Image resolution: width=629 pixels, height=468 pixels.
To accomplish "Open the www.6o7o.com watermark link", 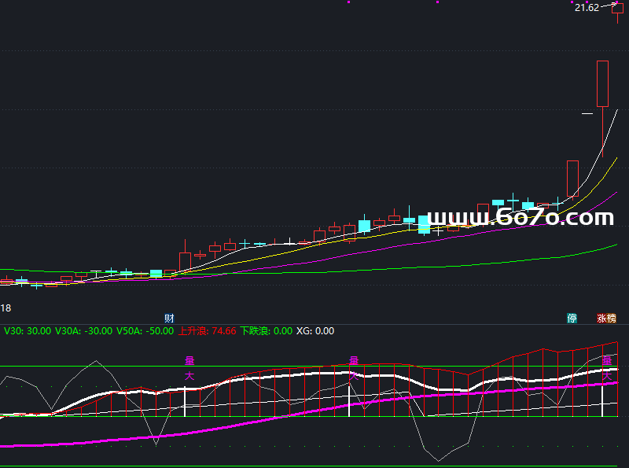I will (x=520, y=218).
